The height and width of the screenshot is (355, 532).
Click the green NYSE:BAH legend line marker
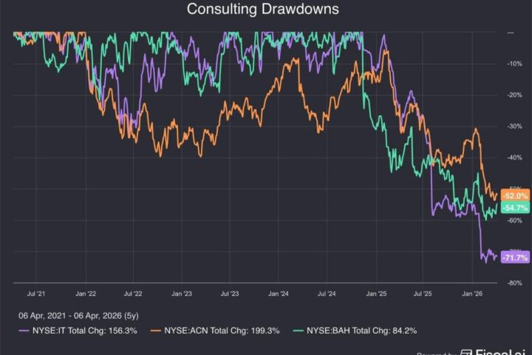298,331
